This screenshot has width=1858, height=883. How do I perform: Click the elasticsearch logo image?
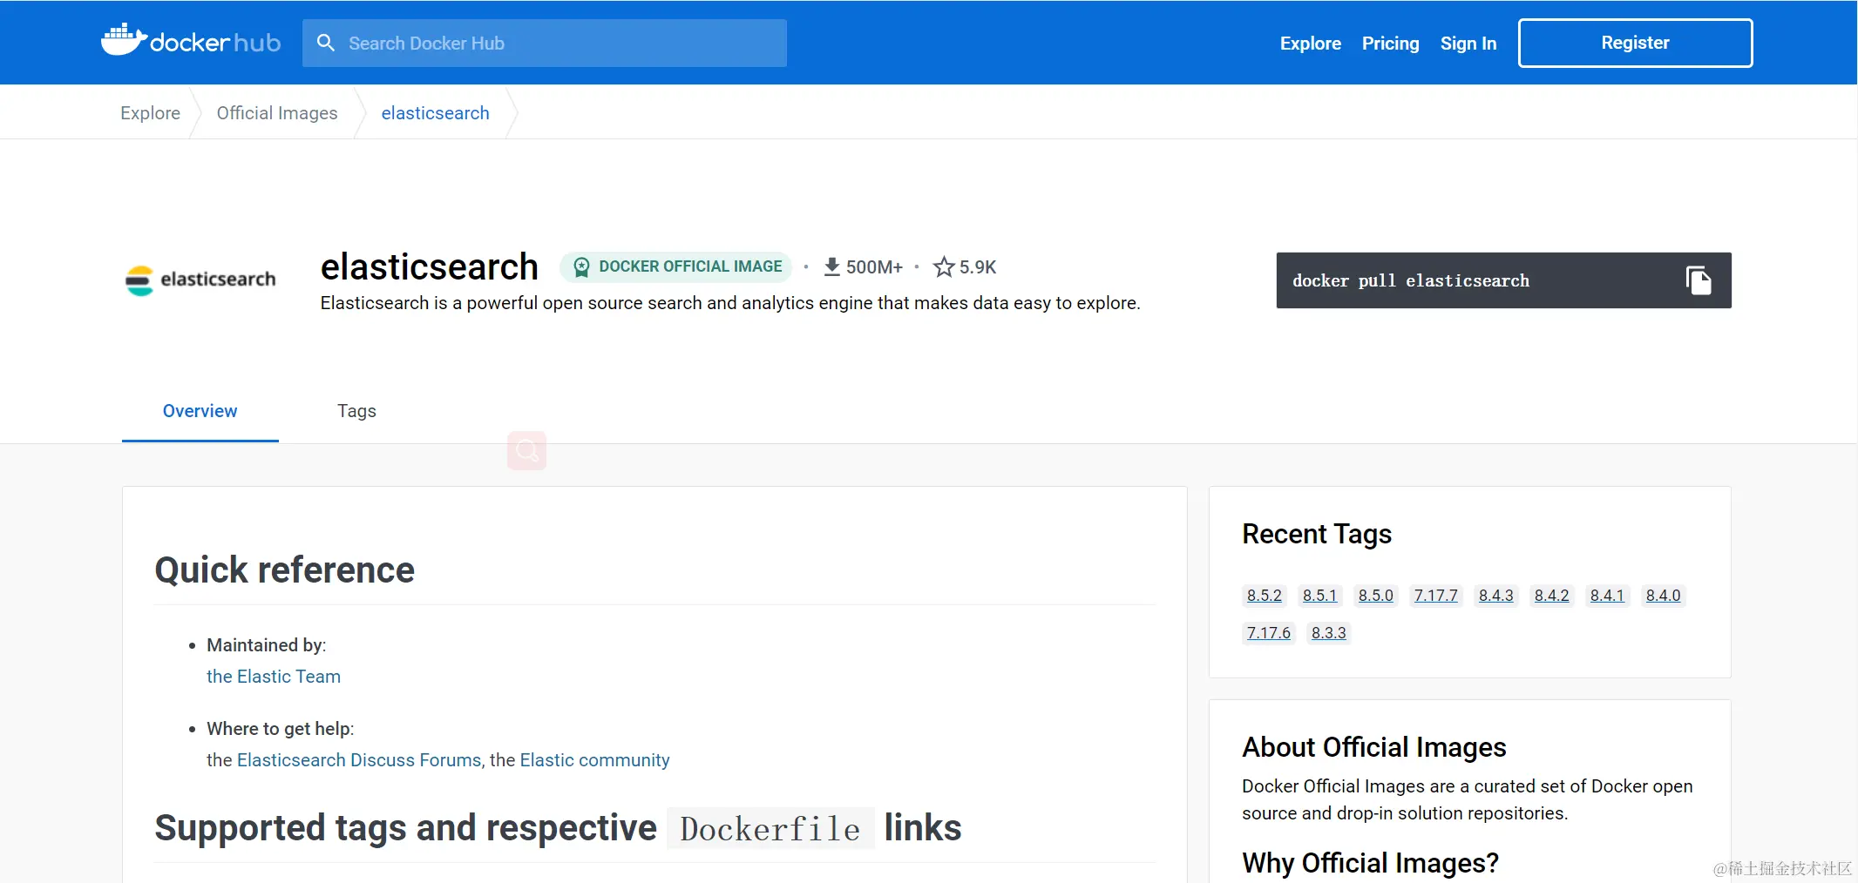pos(200,280)
